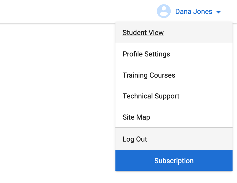Get help via Technical Support
Viewport: 237px width, 183px height.
pos(174,96)
